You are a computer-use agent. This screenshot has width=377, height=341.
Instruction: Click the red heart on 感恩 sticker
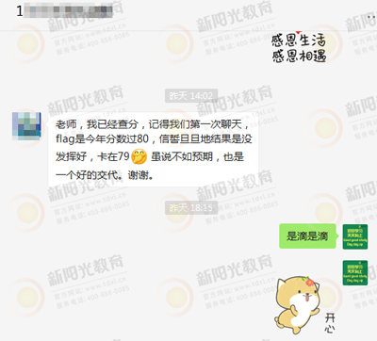pos(299,33)
